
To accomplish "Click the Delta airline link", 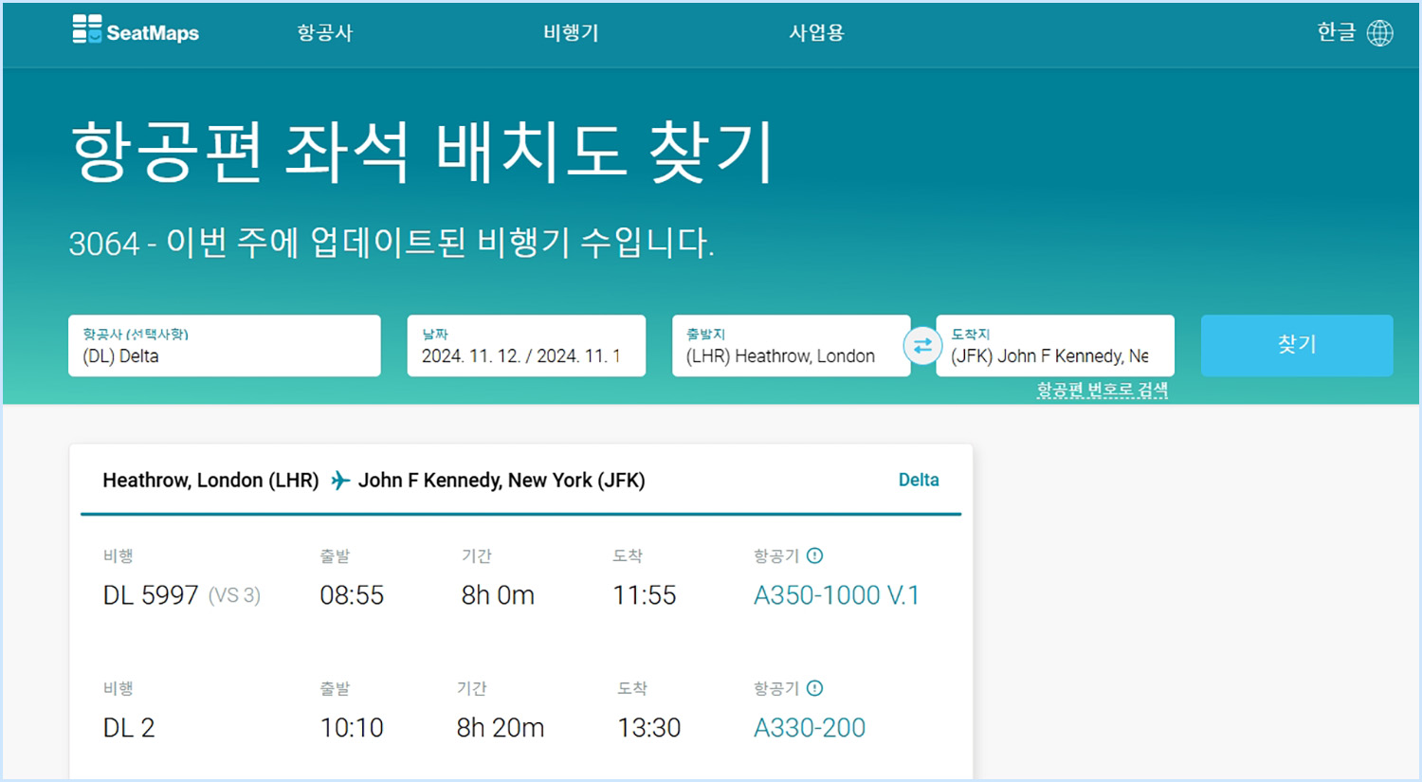I will coord(919,480).
